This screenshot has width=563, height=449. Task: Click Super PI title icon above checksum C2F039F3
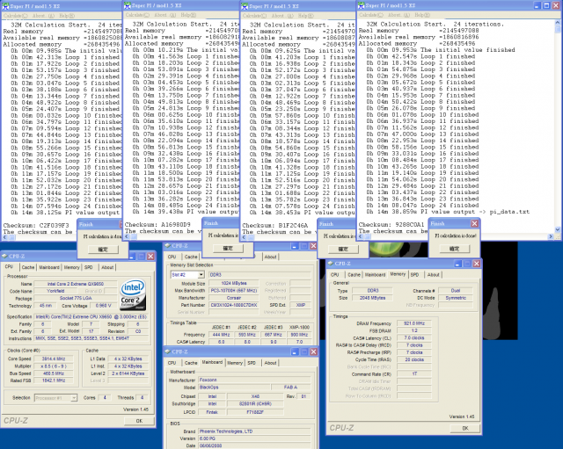(x=5, y=6)
